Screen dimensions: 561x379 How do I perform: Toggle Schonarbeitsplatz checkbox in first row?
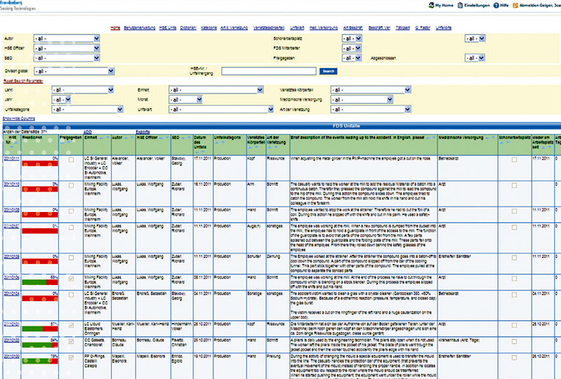514,161
